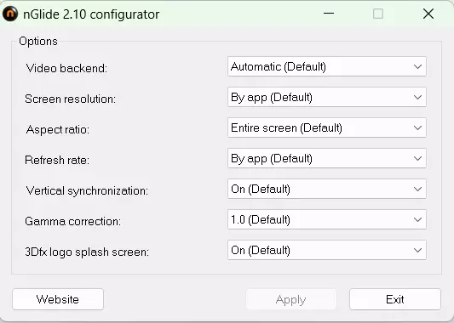
Task: Open the Refresh rate dropdown
Action: [x=327, y=158]
